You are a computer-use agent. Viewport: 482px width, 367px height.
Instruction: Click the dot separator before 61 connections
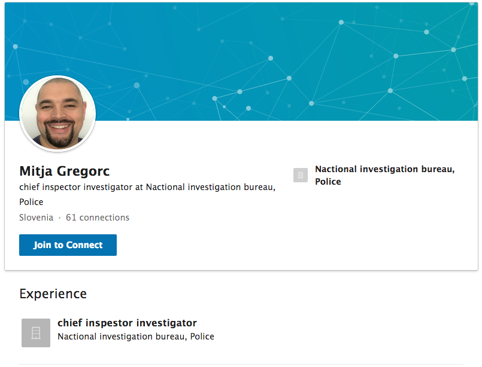coord(60,218)
